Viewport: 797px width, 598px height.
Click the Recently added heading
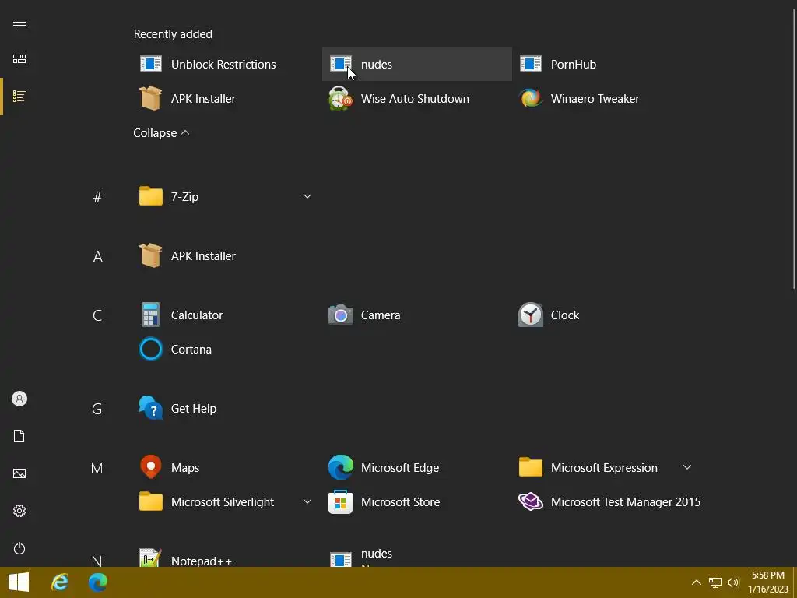pos(173,34)
